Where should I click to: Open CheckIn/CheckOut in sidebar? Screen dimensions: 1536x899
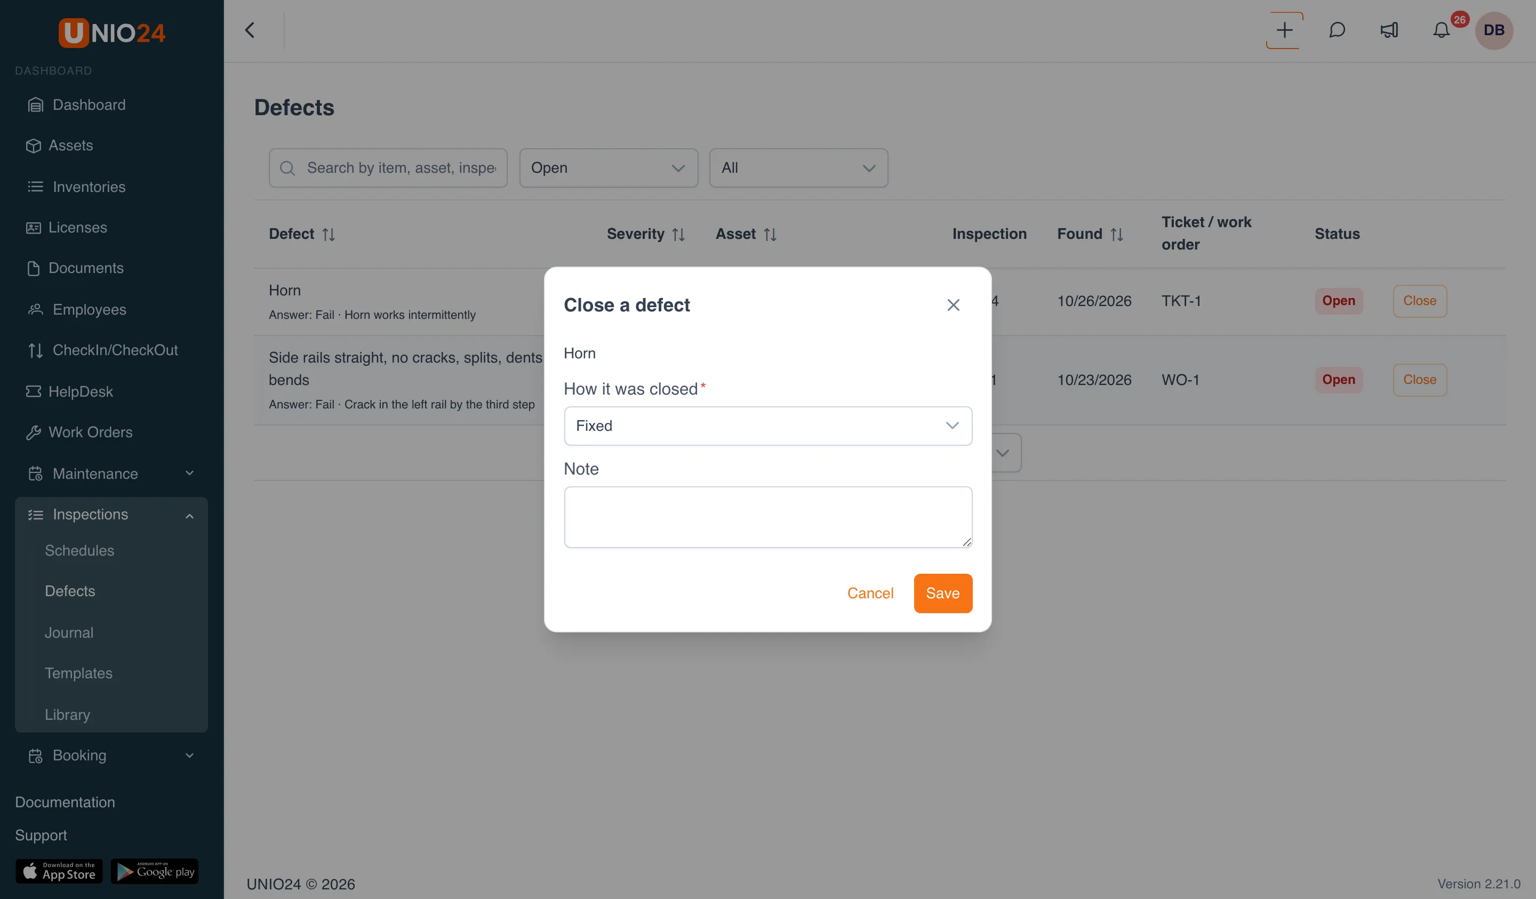pyautogui.click(x=102, y=350)
